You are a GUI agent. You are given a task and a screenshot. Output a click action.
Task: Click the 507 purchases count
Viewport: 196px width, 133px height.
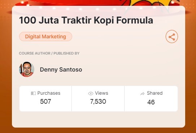(45, 101)
